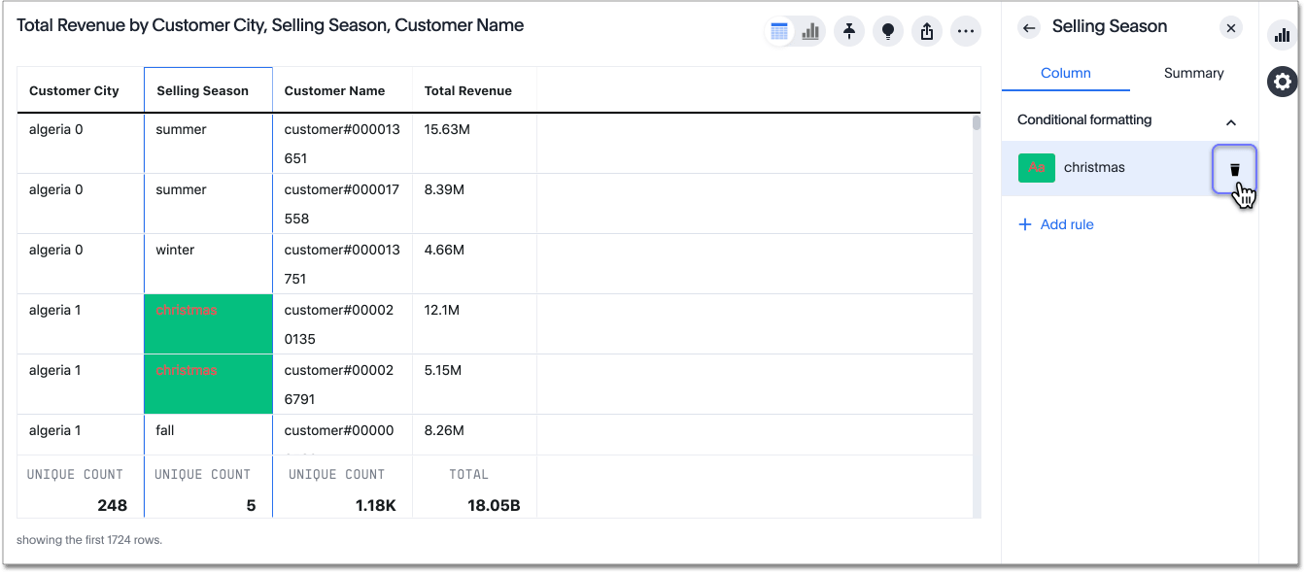Click the share/export icon
The height and width of the screenshot is (573, 1305).
[926, 30]
